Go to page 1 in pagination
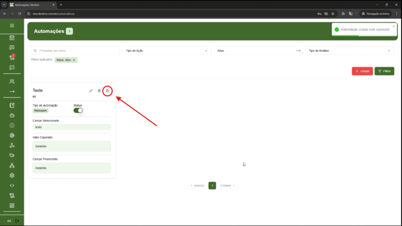The width and height of the screenshot is (402, 226). 212,185
